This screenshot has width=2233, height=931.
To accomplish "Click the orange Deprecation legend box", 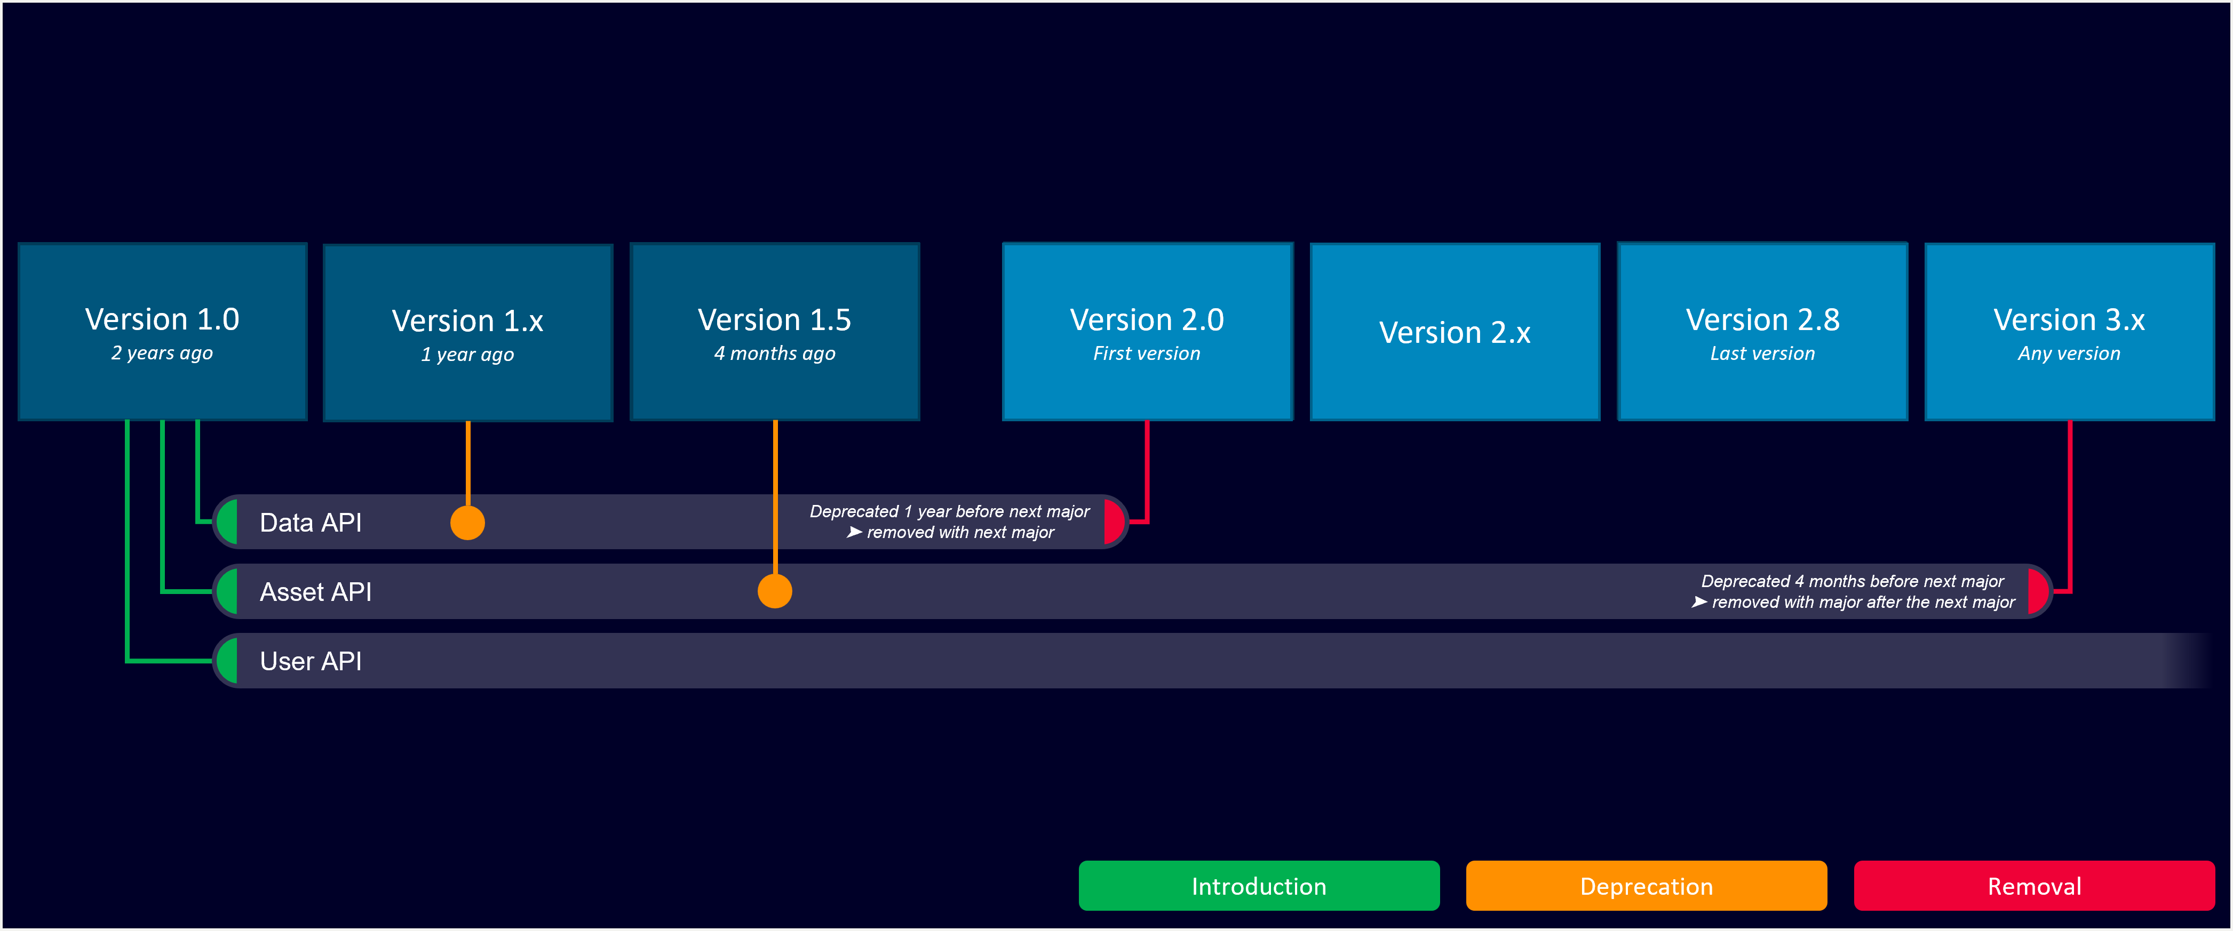I will 1646,885.
